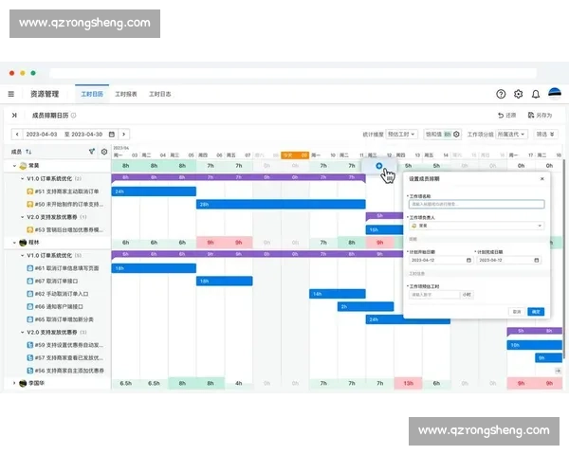Click the story icon of item #53
The height and width of the screenshot is (455, 569).
pyautogui.click(x=30, y=229)
